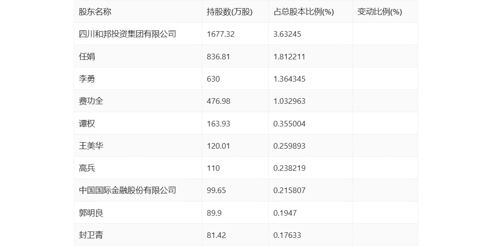Select shareholder 四川和邦投资集团有限公司
The width and height of the screenshot is (492, 246).
pyautogui.click(x=127, y=34)
